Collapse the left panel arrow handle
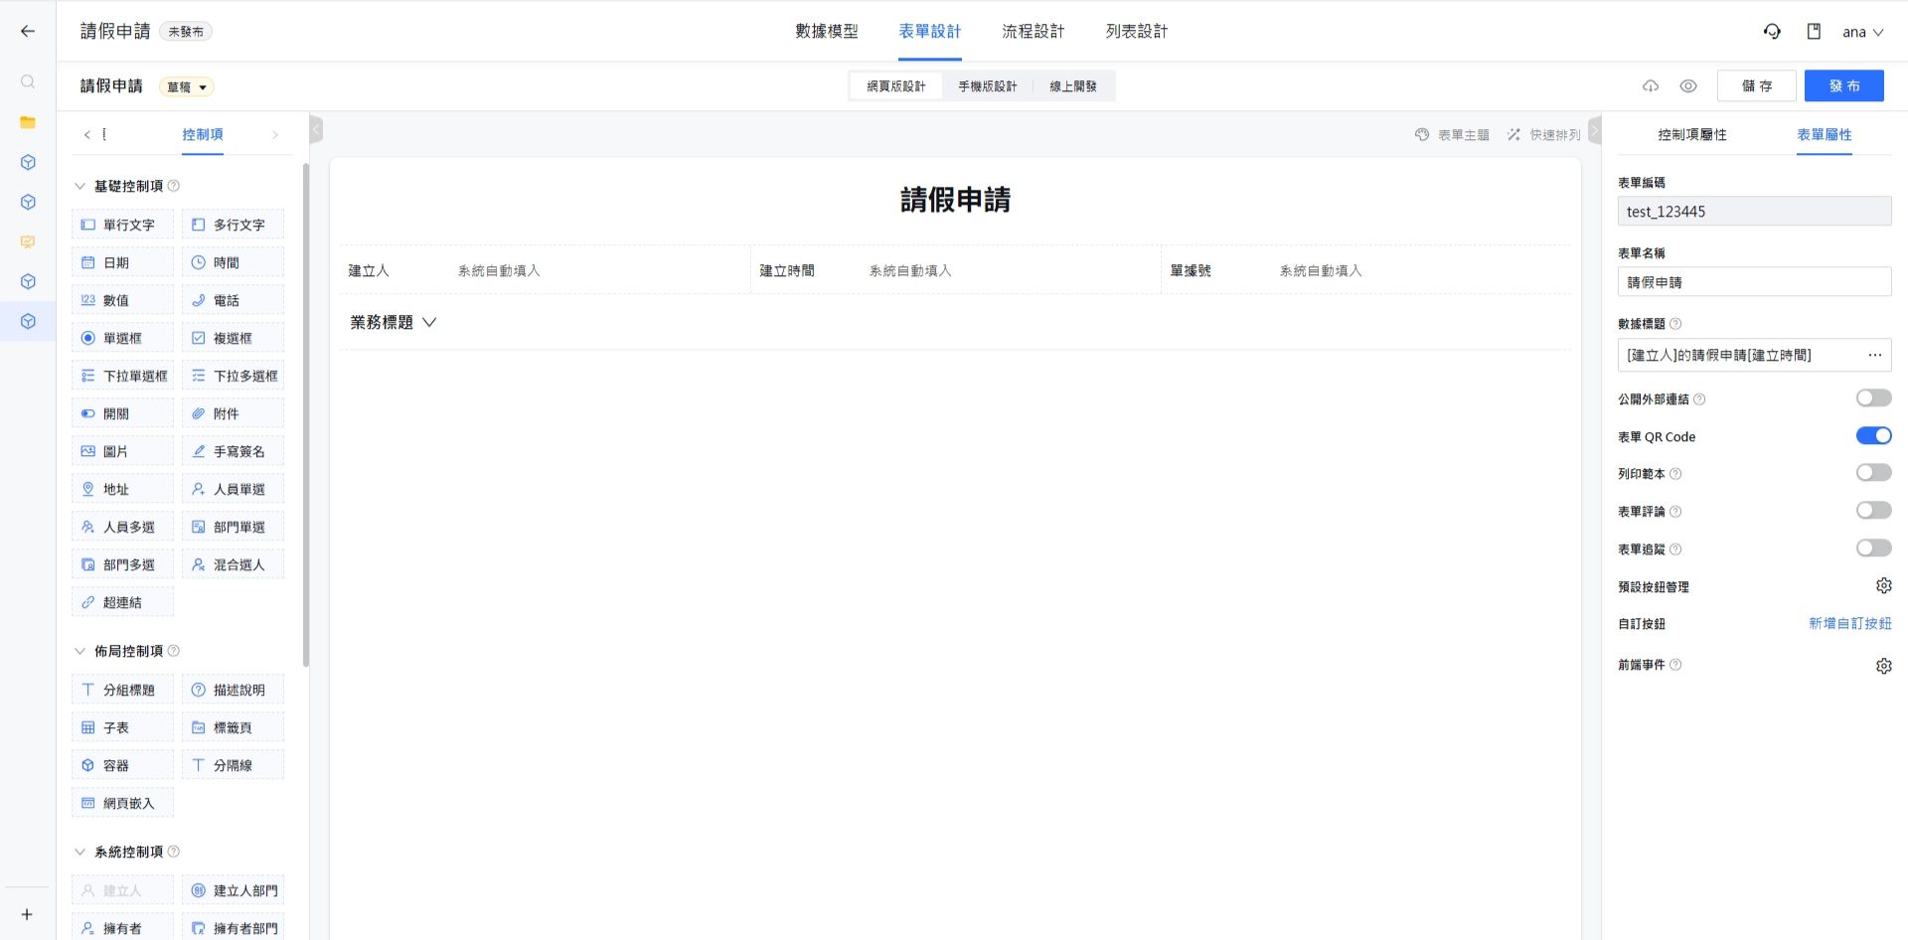The image size is (1908, 940). (x=316, y=130)
